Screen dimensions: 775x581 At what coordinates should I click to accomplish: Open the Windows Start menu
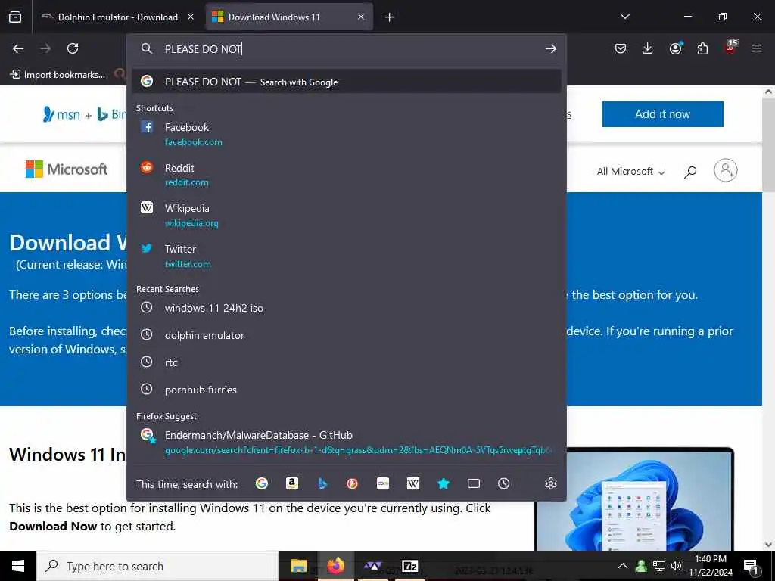tap(18, 566)
